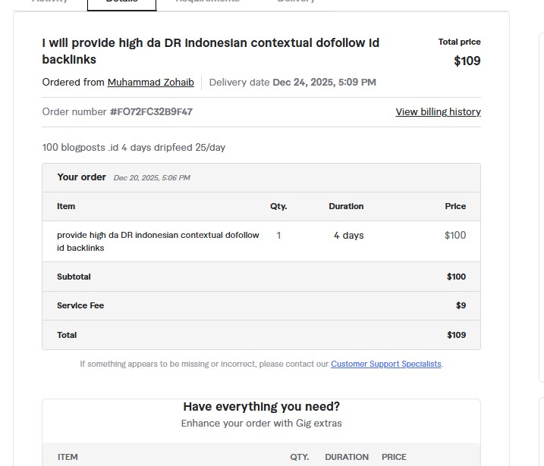
Task: Click DURATION column header in Gig extras
Action: pyautogui.click(x=347, y=457)
